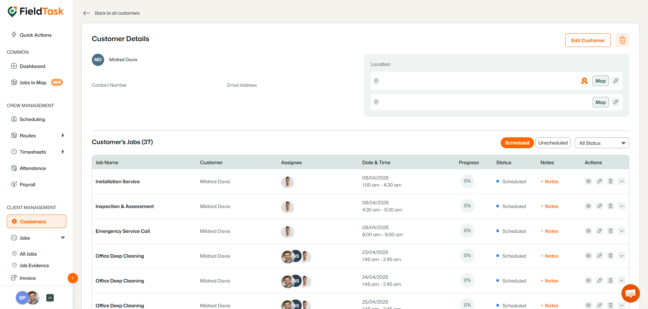Open the Scheduling page
The width and height of the screenshot is (648, 309).
point(28,119)
